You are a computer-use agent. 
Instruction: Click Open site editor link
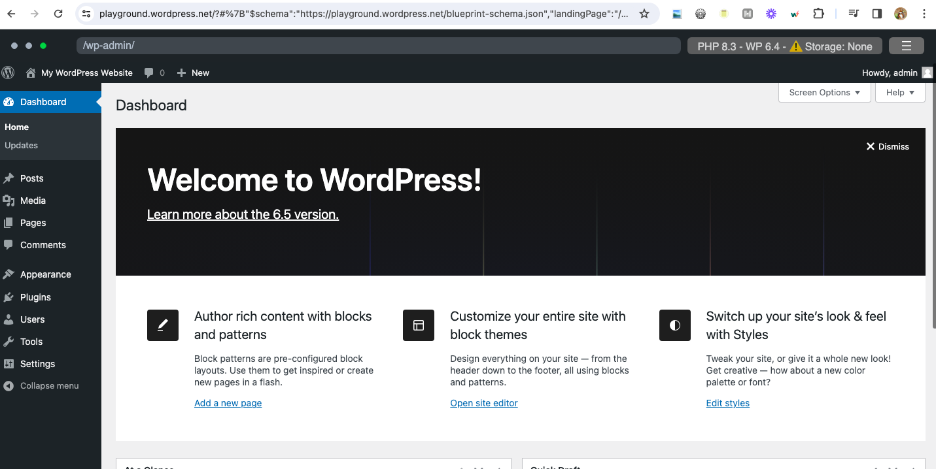[484, 403]
